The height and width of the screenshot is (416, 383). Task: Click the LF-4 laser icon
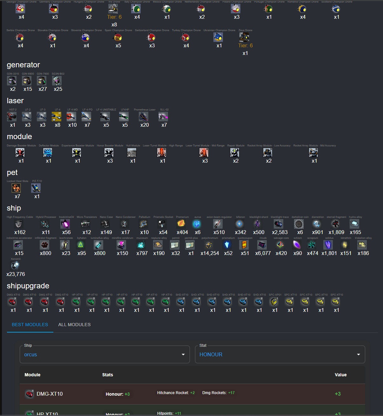57,117
